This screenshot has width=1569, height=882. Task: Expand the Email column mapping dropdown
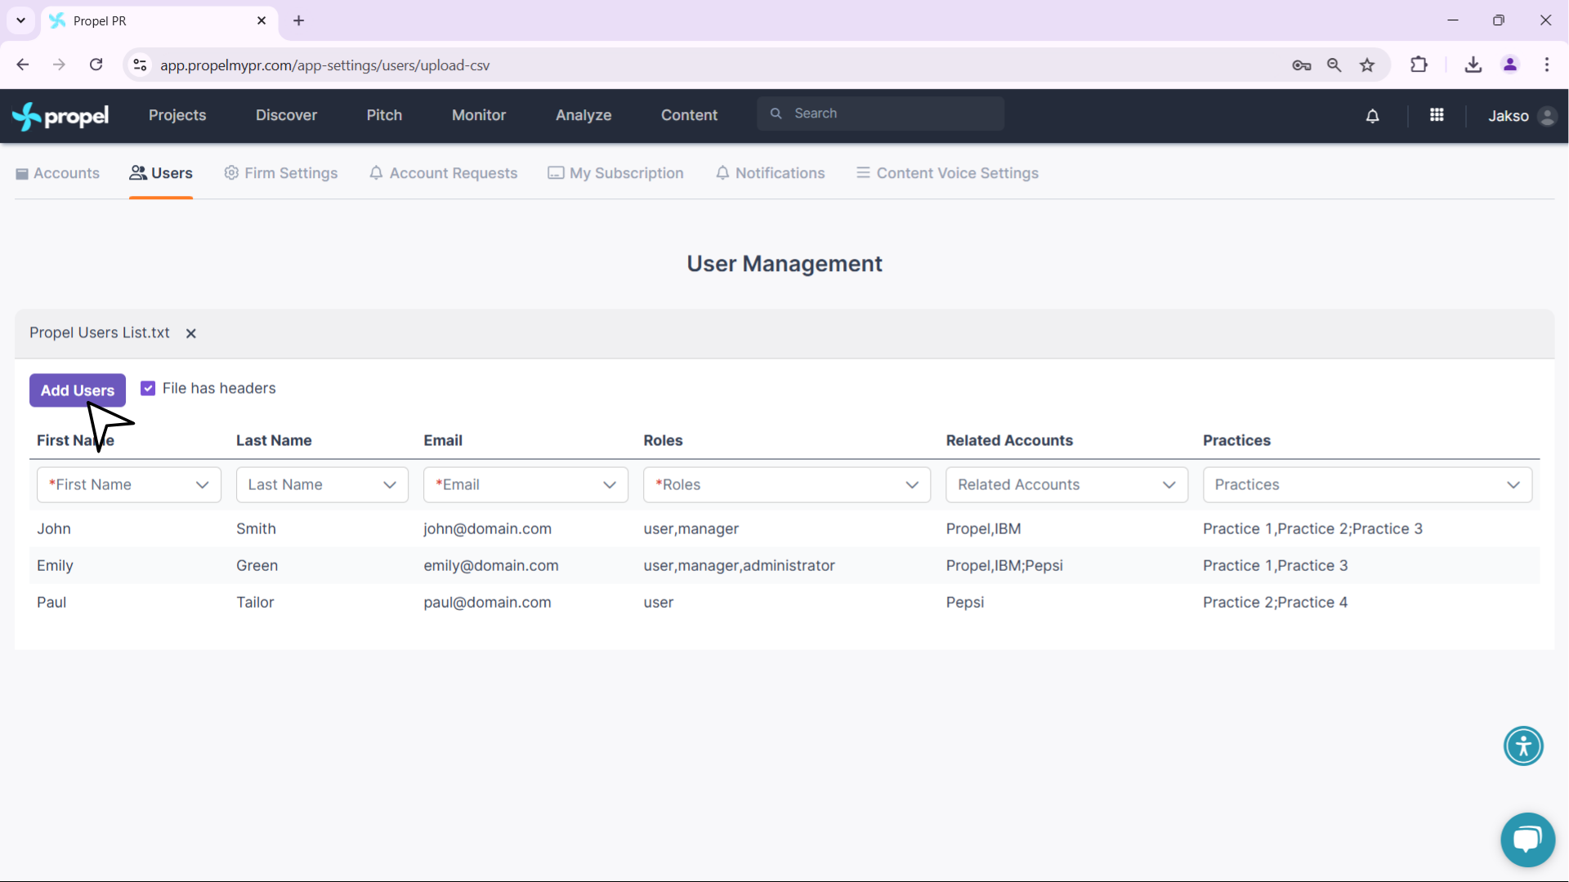coord(525,485)
